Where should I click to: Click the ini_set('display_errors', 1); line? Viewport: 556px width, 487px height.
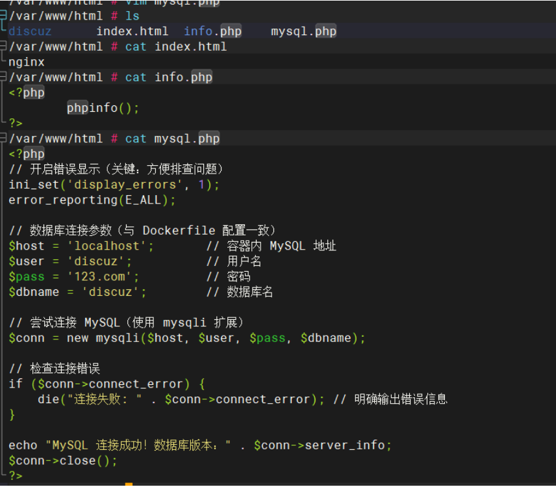pos(114,185)
